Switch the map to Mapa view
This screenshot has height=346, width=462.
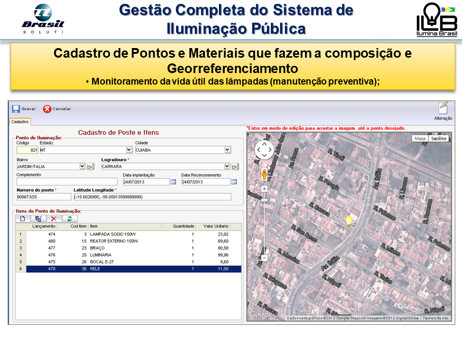tap(420, 138)
